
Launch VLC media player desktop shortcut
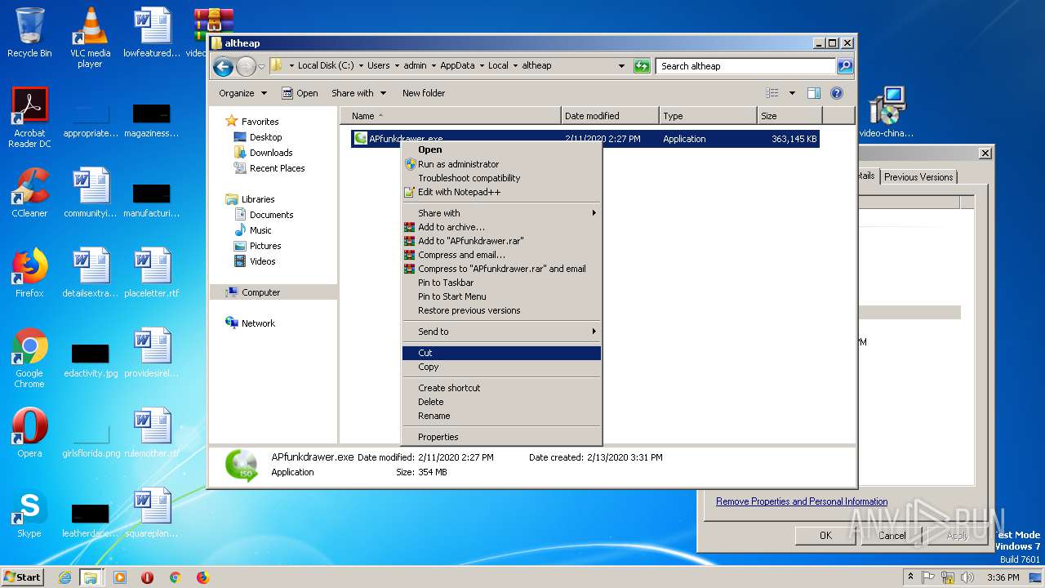(90, 38)
